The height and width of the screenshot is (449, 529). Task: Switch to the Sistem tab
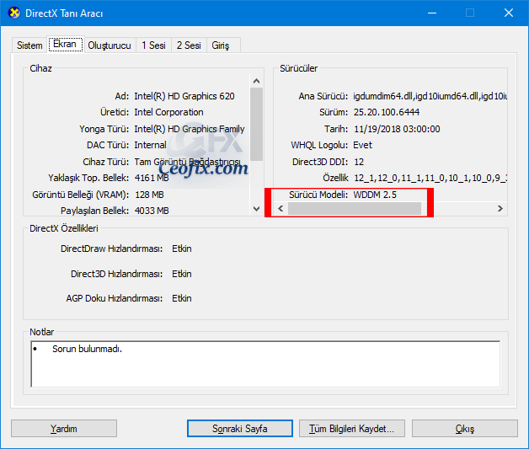(x=29, y=45)
